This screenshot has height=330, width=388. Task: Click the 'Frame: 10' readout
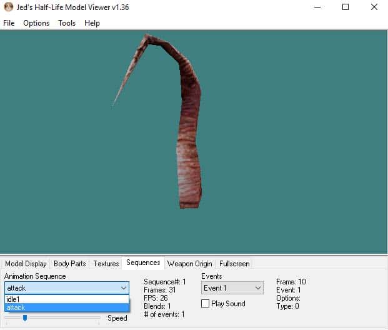[291, 282]
